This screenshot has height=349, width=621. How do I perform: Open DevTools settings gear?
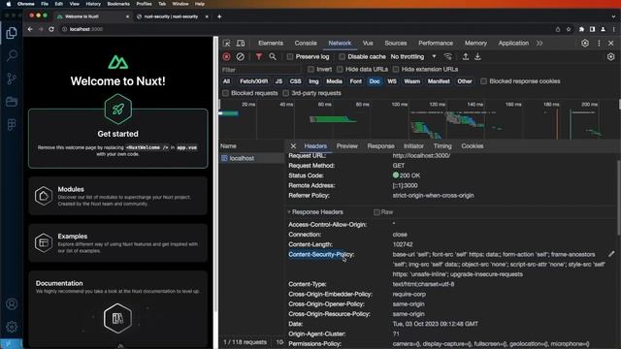(x=585, y=43)
